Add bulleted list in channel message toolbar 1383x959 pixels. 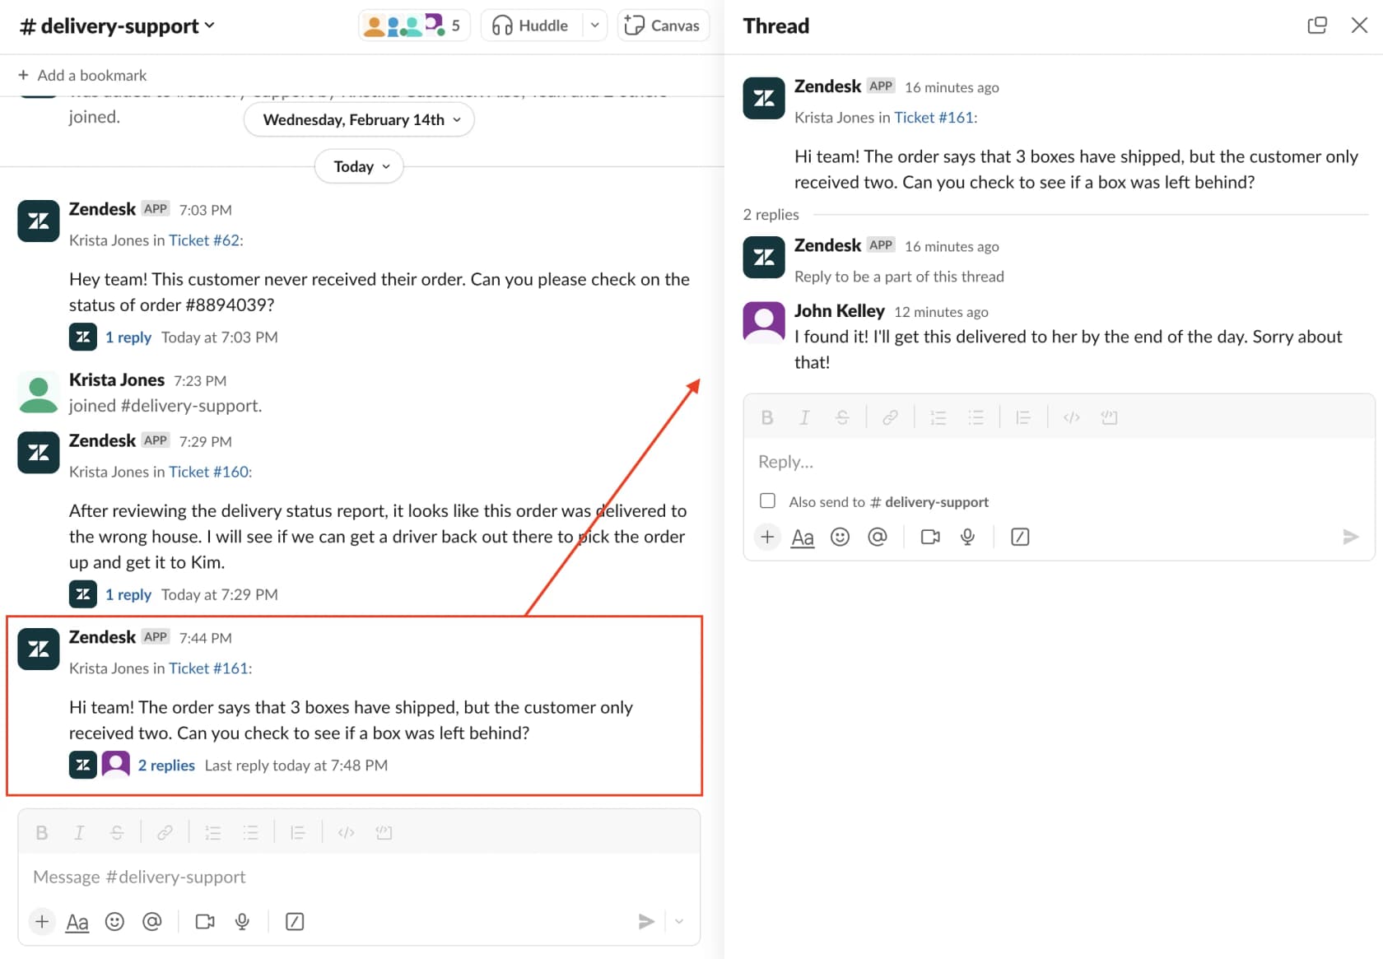(x=250, y=833)
